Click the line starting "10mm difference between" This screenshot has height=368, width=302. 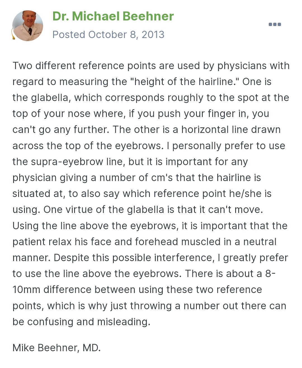[x=137, y=290]
